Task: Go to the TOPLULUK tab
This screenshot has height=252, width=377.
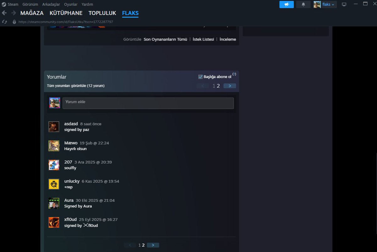Action: pos(102,13)
